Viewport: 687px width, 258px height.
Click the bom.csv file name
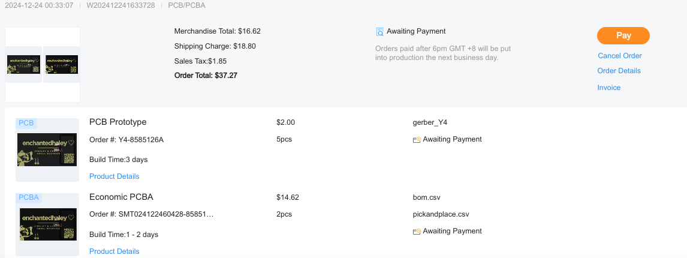[427, 197]
